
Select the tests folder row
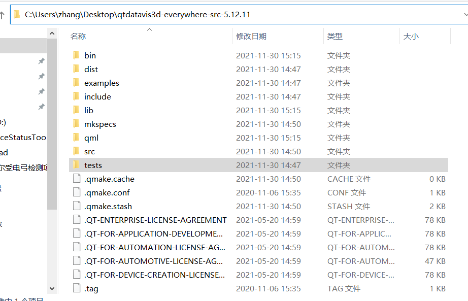[x=258, y=165]
